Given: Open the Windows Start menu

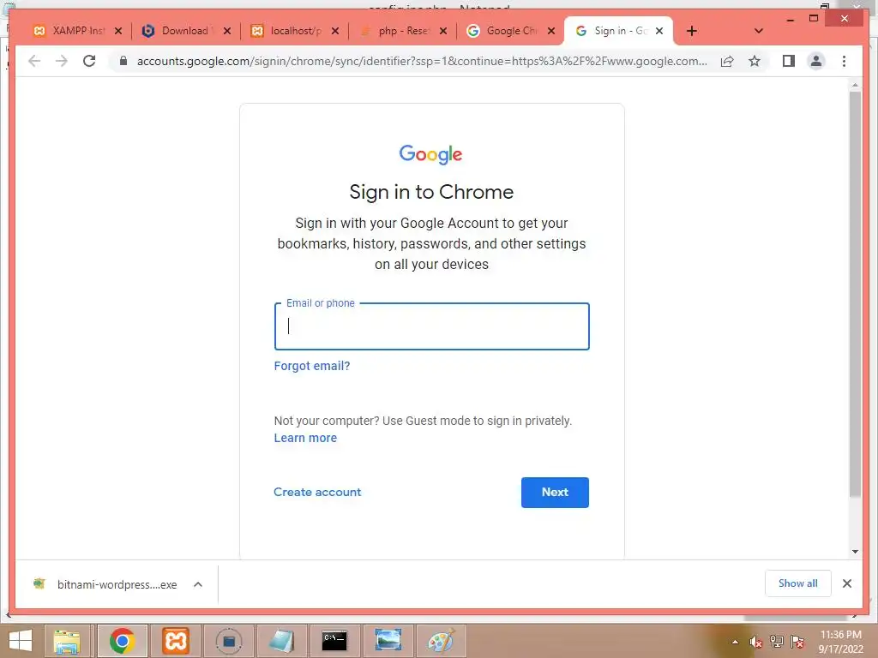Looking at the screenshot, I should click(x=21, y=641).
